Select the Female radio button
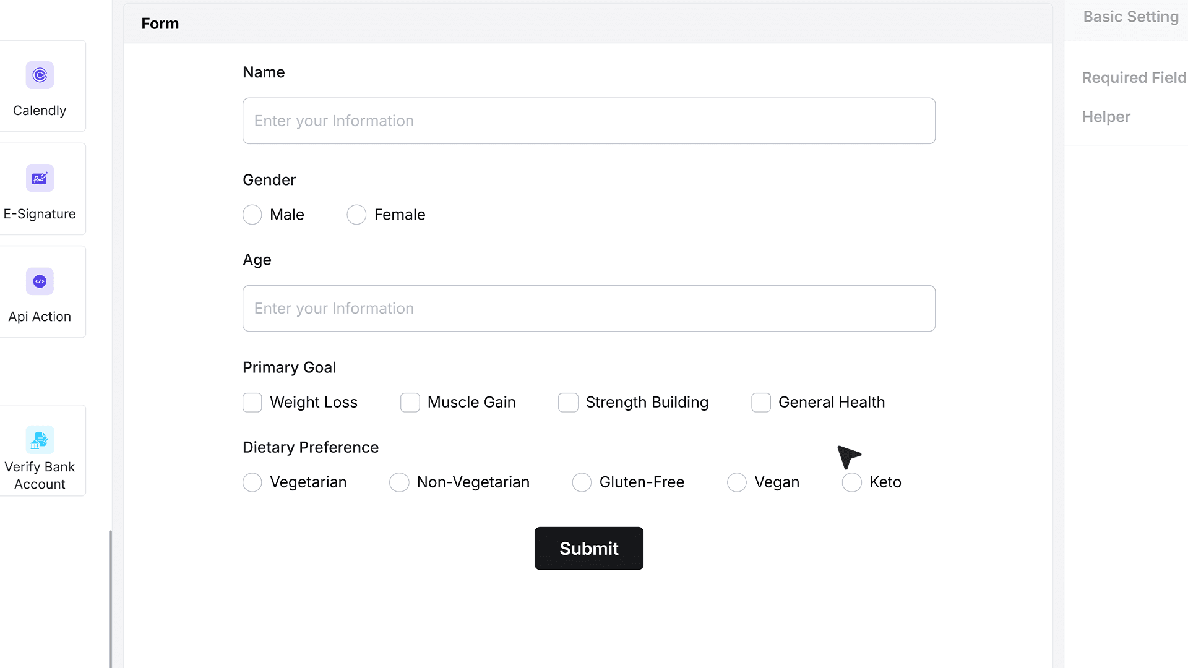Viewport: 1188px width, 668px height. (x=356, y=215)
